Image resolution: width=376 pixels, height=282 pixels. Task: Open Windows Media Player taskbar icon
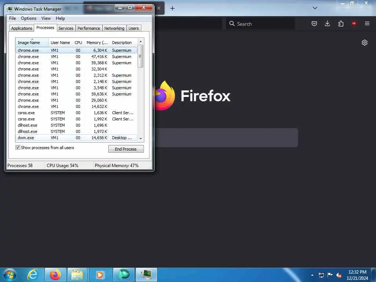coord(101,275)
